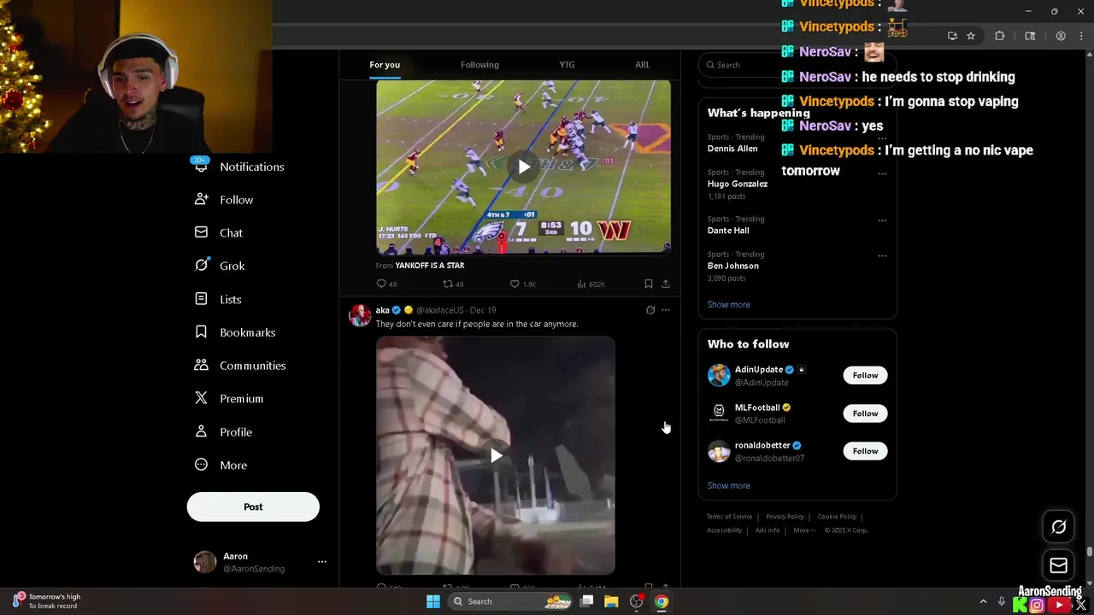The width and height of the screenshot is (1094, 615).
Task: Share the football video post
Action: click(666, 284)
